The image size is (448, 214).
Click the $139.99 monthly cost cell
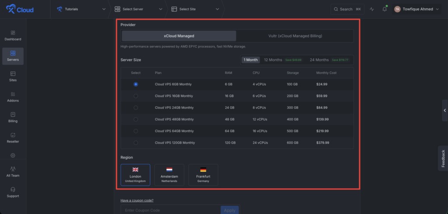tap(322, 119)
